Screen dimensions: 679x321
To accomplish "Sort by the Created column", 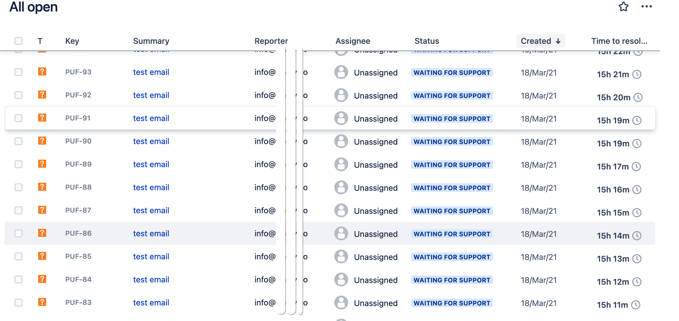I will 540,41.
